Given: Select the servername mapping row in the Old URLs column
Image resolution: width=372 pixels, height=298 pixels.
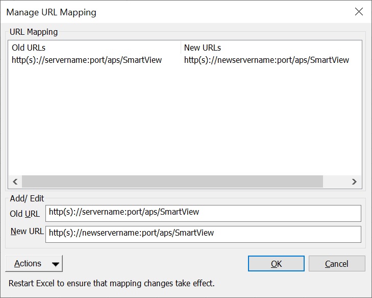Looking at the screenshot, I should click(87, 60).
